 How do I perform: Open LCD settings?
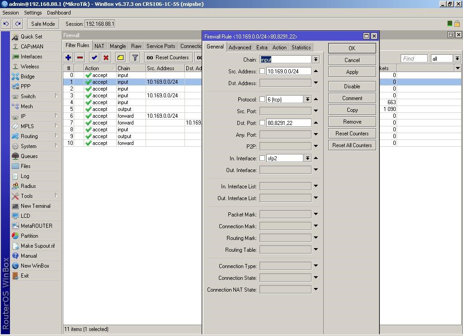(x=25, y=216)
